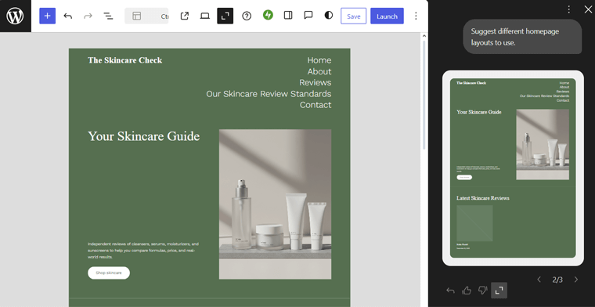Open the help question mark icon

[x=247, y=16]
